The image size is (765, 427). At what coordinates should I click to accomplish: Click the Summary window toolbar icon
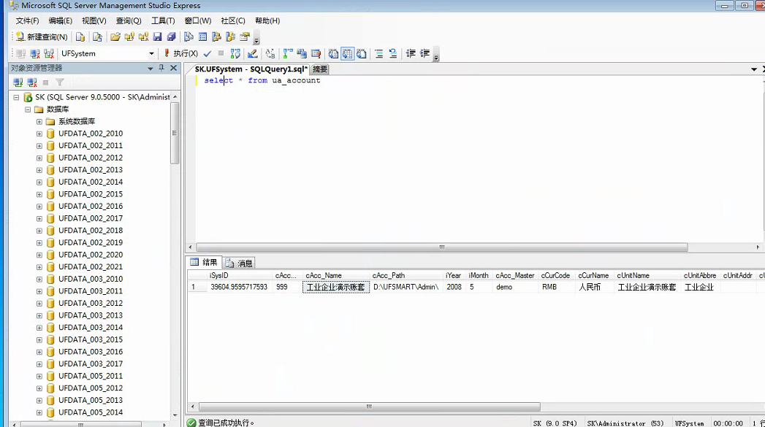202,37
